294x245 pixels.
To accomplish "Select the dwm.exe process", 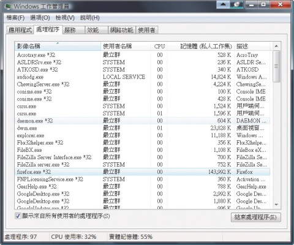I will point(143,128).
